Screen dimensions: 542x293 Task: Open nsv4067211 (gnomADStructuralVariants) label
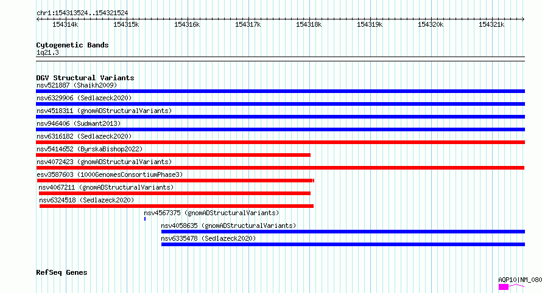click(106, 187)
